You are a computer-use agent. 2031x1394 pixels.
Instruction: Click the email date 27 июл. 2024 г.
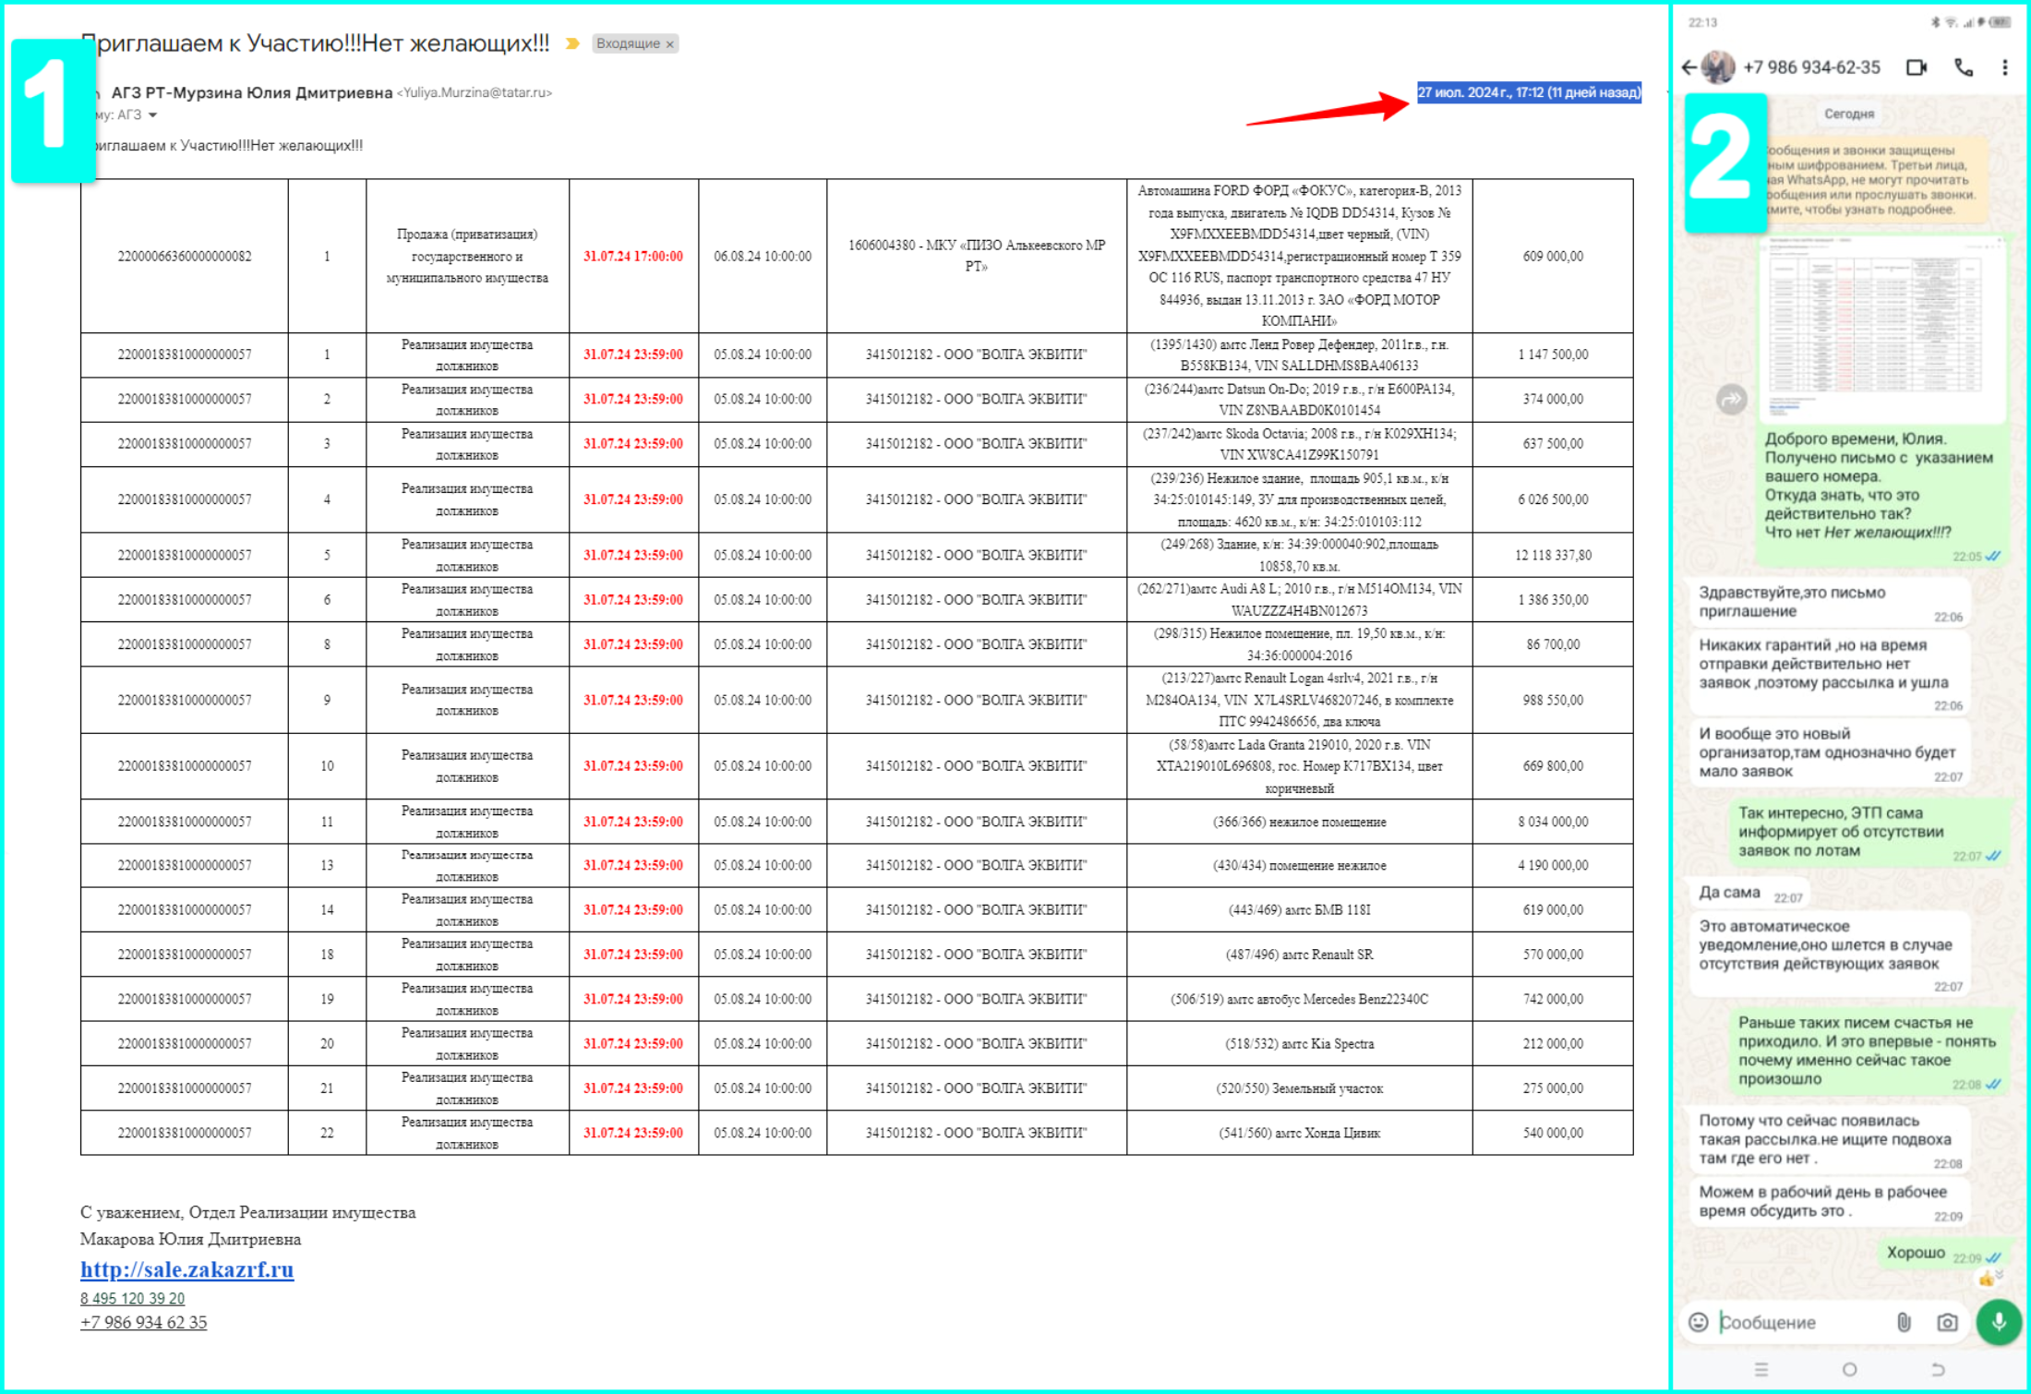click(1529, 92)
